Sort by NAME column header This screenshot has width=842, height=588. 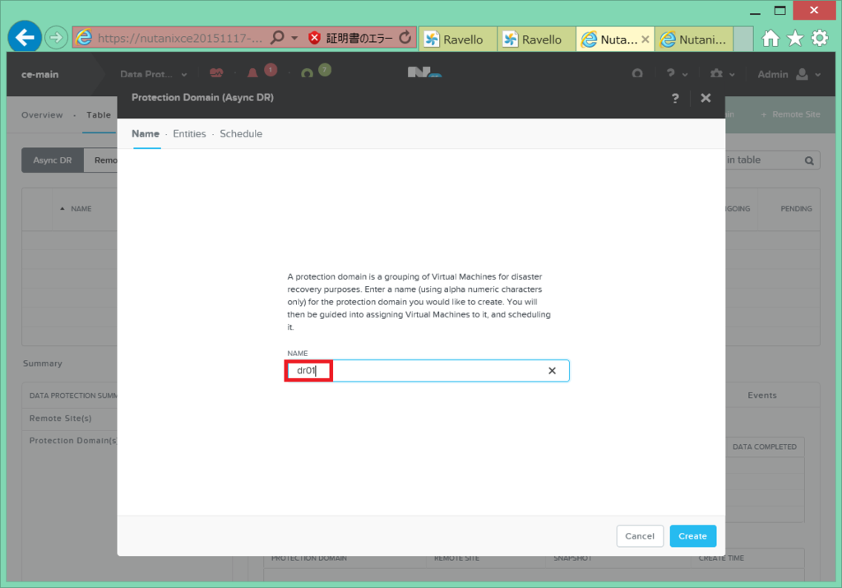(x=81, y=208)
